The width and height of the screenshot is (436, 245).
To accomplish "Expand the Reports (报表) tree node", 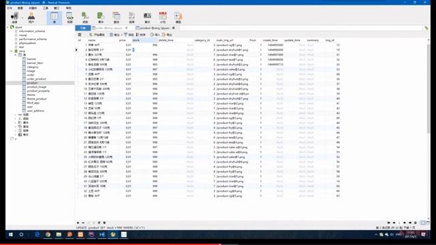I will tap(16, 131).
